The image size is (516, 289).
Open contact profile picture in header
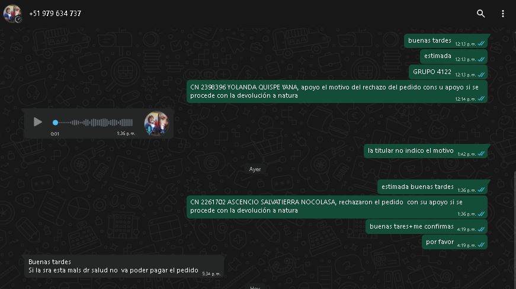tap(12, 14)
